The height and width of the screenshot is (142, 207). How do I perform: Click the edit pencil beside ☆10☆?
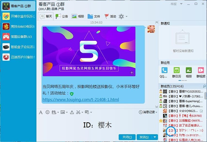tap(201, 111)
